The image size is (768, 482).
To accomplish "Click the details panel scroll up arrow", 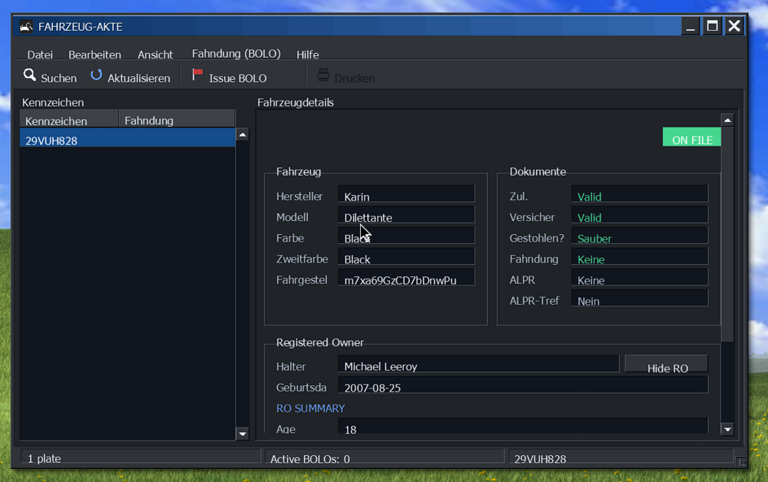I will (727, 121).
